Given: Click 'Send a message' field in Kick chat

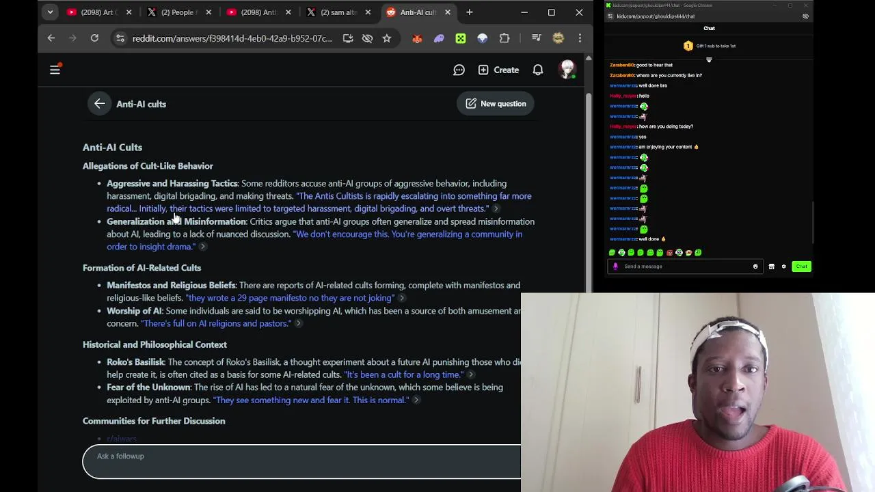Looking at the screenshot, I should point(685,266).
